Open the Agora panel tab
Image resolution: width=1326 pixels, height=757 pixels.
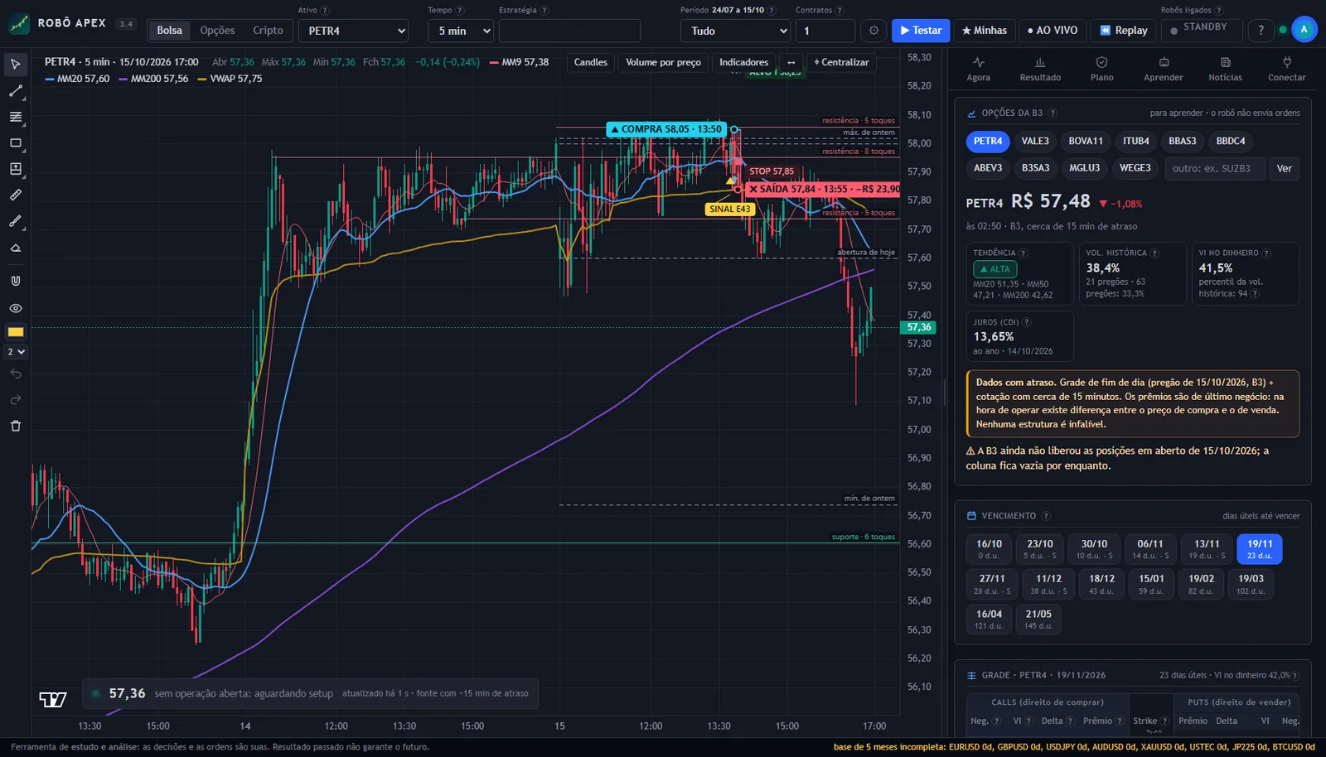(x=979, y=70)
